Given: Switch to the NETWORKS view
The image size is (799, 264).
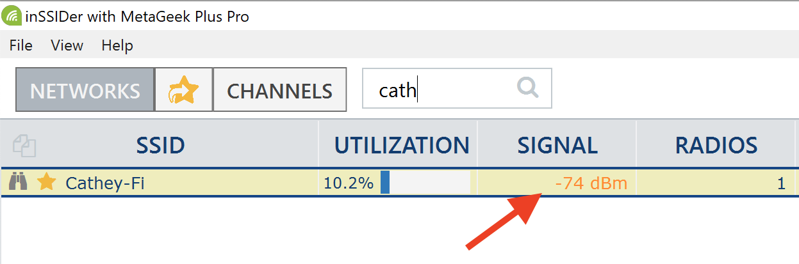Looking at the screenshot, I should click(85, 90).
